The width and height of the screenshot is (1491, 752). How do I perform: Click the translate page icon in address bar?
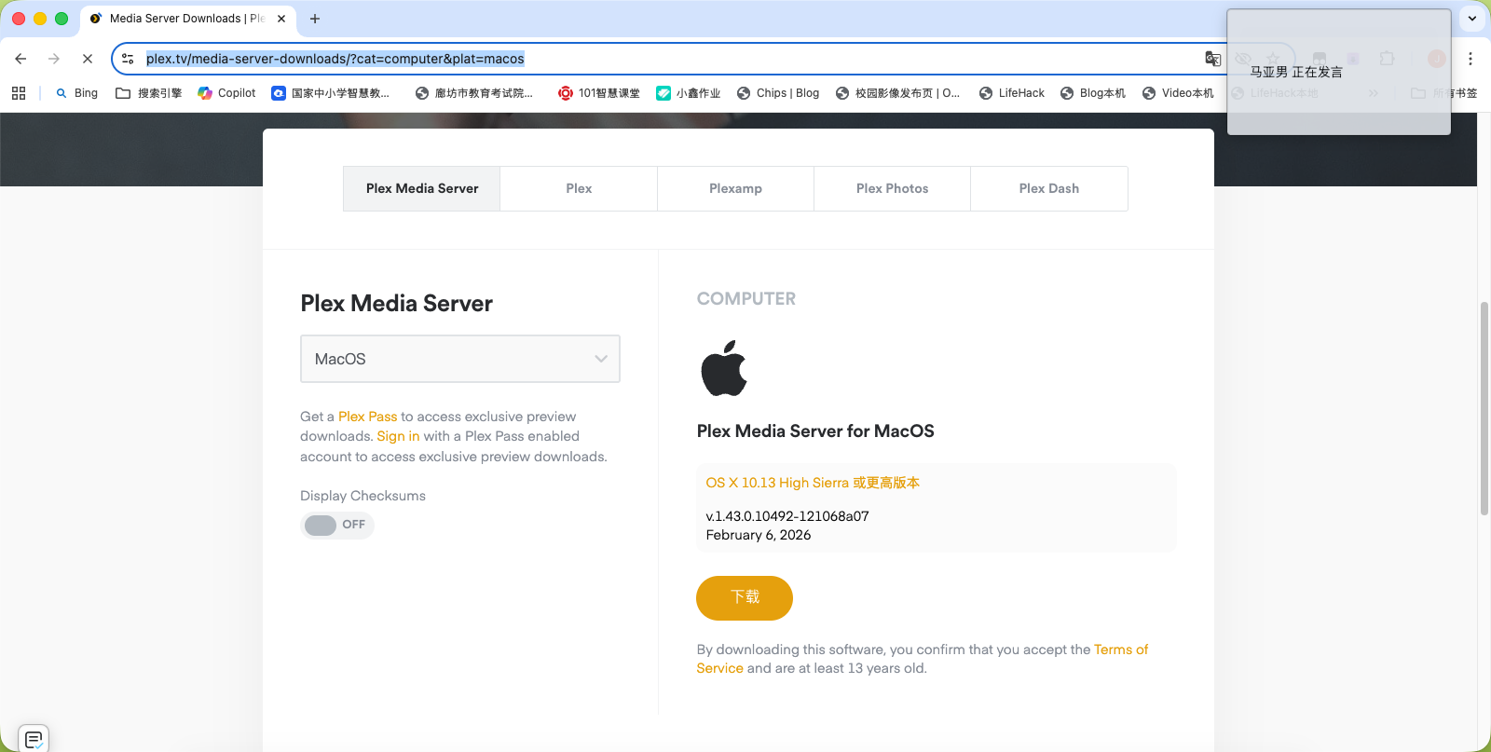[1212, 59]
